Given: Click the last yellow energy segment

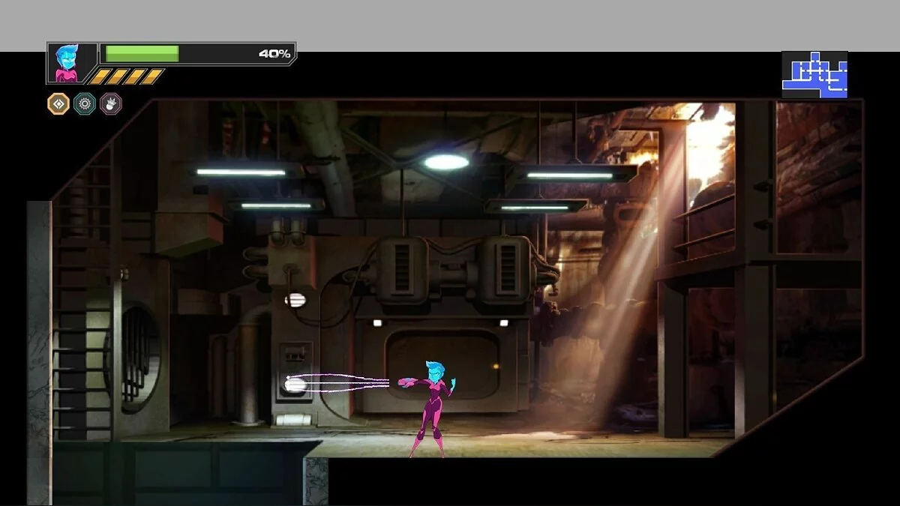Looking at the screenshot, I should click(152, 76).
